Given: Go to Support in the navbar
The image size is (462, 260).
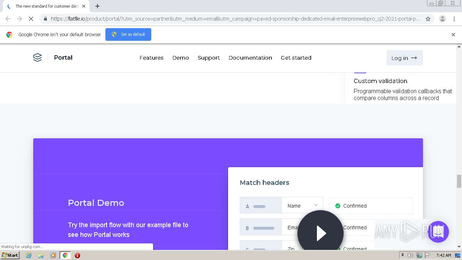Looking at the screenshot, I should (209, 58).
